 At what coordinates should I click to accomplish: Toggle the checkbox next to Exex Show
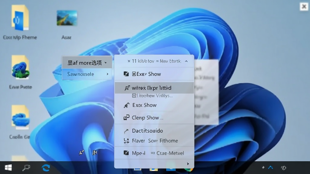[x=134, y=74]
